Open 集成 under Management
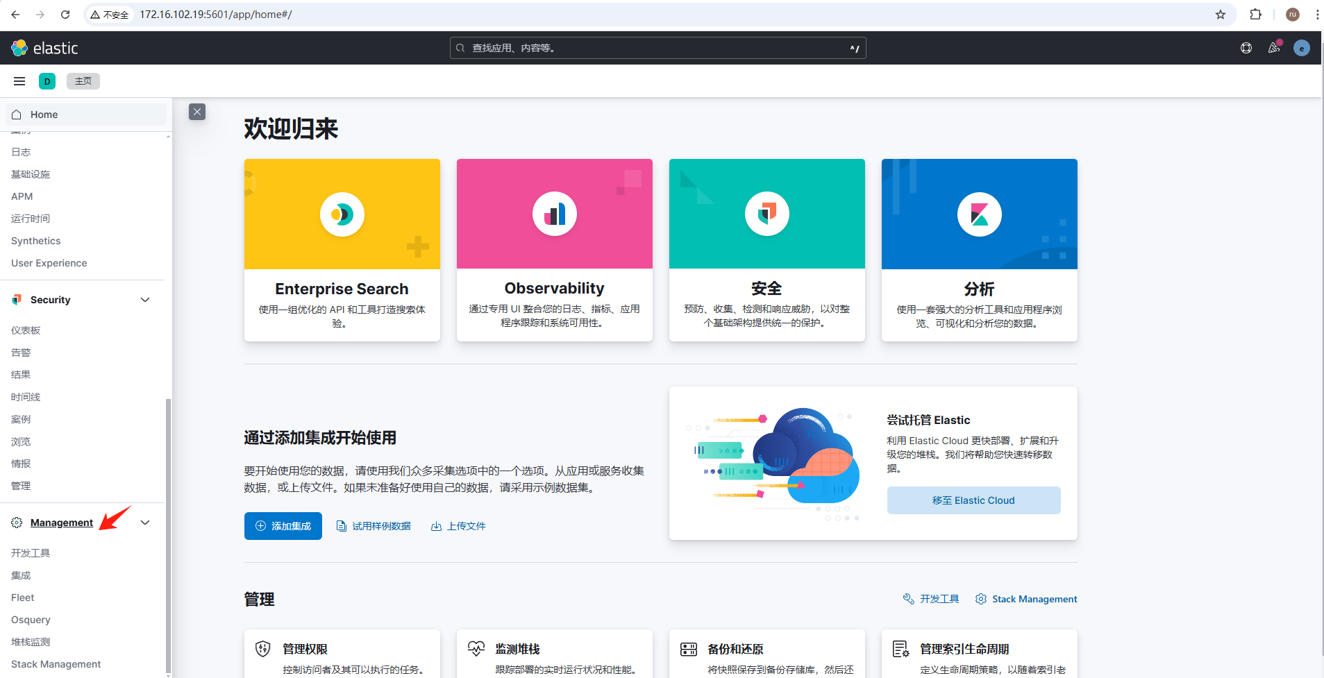This screenshot has height=678, width=1324. 21,575
